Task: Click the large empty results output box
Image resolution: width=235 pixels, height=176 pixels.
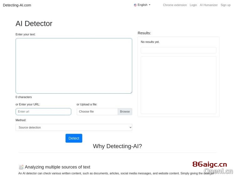Action: point(178,85)
